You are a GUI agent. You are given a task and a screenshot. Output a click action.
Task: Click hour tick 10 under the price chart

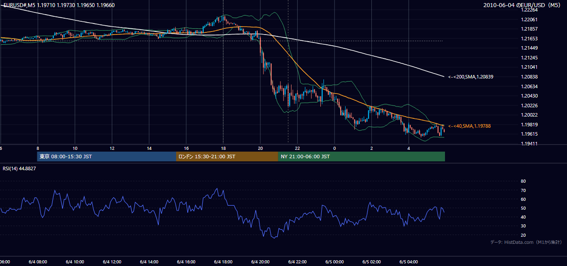point(75,148)
